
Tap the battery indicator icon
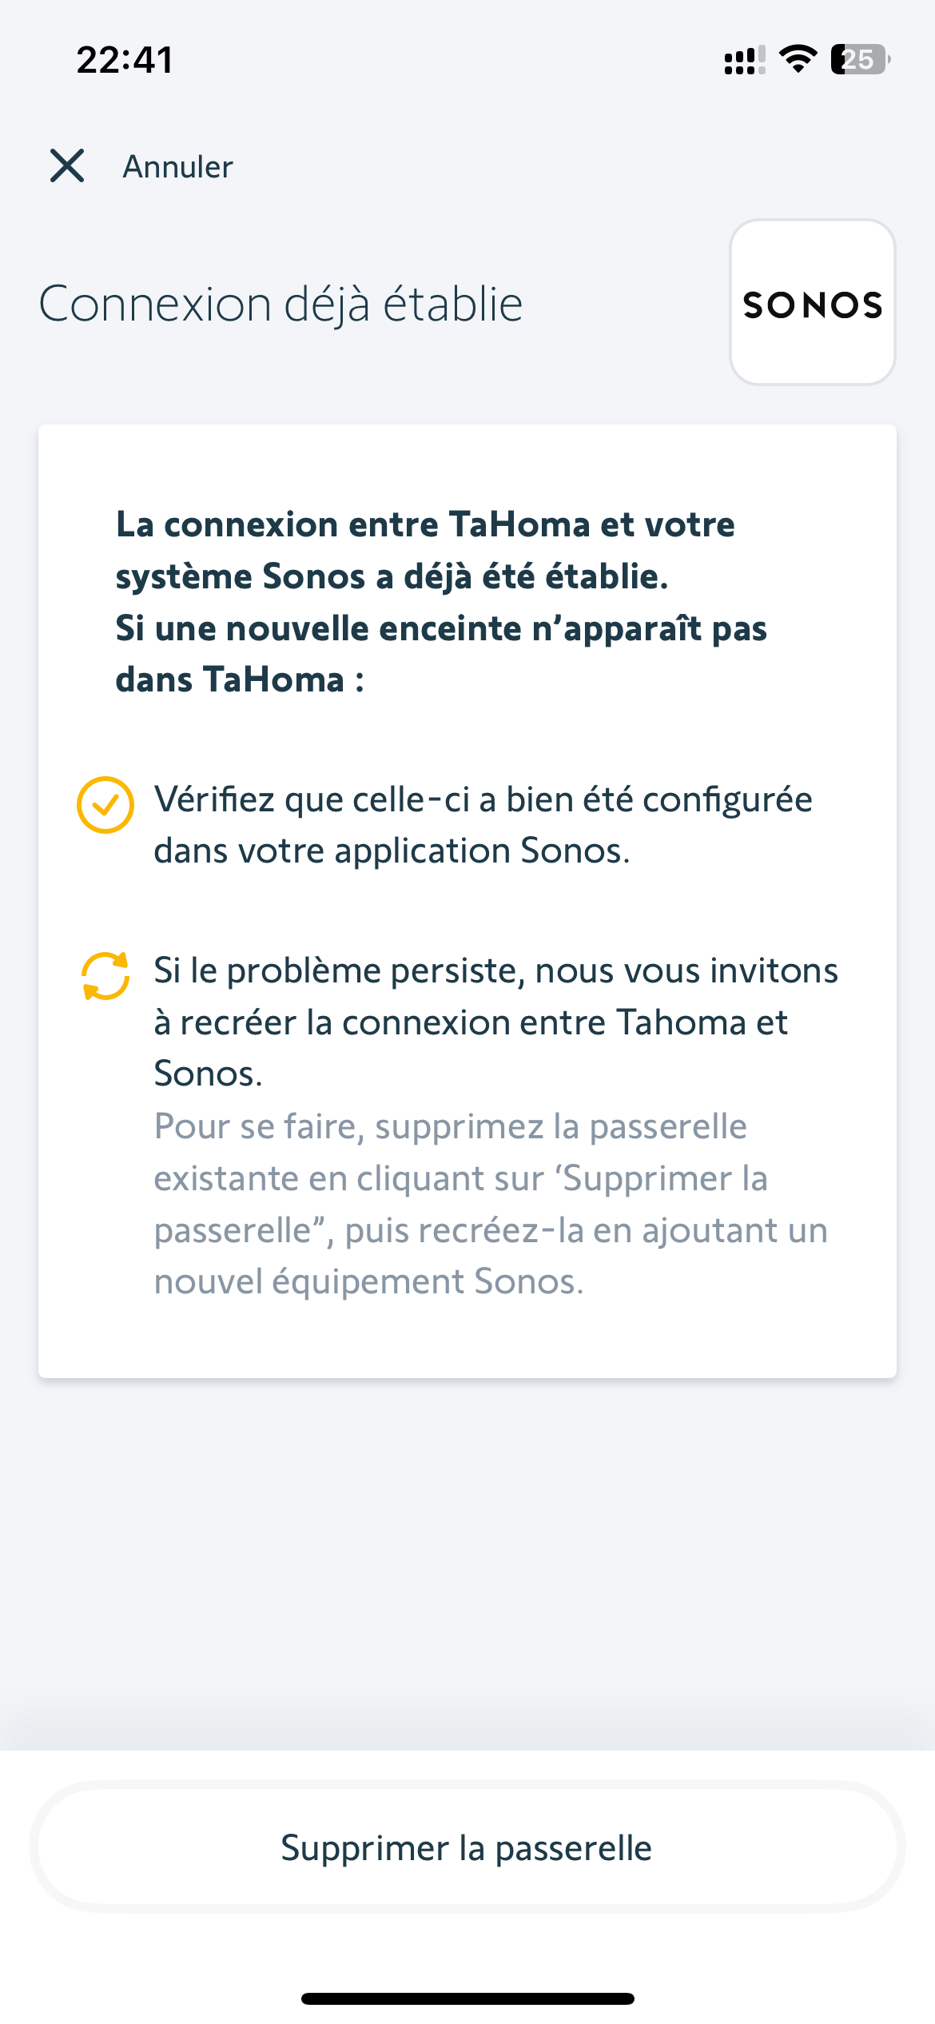[x=859, y=59]
